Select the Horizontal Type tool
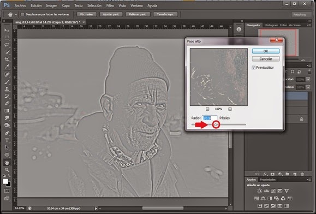This screenshot has height=214, width=316. pos(7,140)
